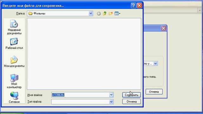The image size is (203, 114).
Task: Click the dropdown arrow in the main window toolbar
Action: pyautogui.click(x=200, y=10)
